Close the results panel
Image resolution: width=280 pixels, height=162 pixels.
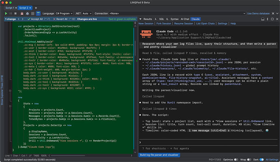tap(277, 19)
